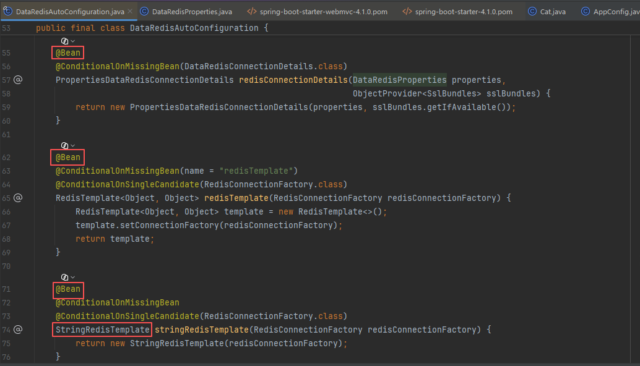Click line number 66 in the gutter
The image size is (640, 366).
tap(6, 212)
